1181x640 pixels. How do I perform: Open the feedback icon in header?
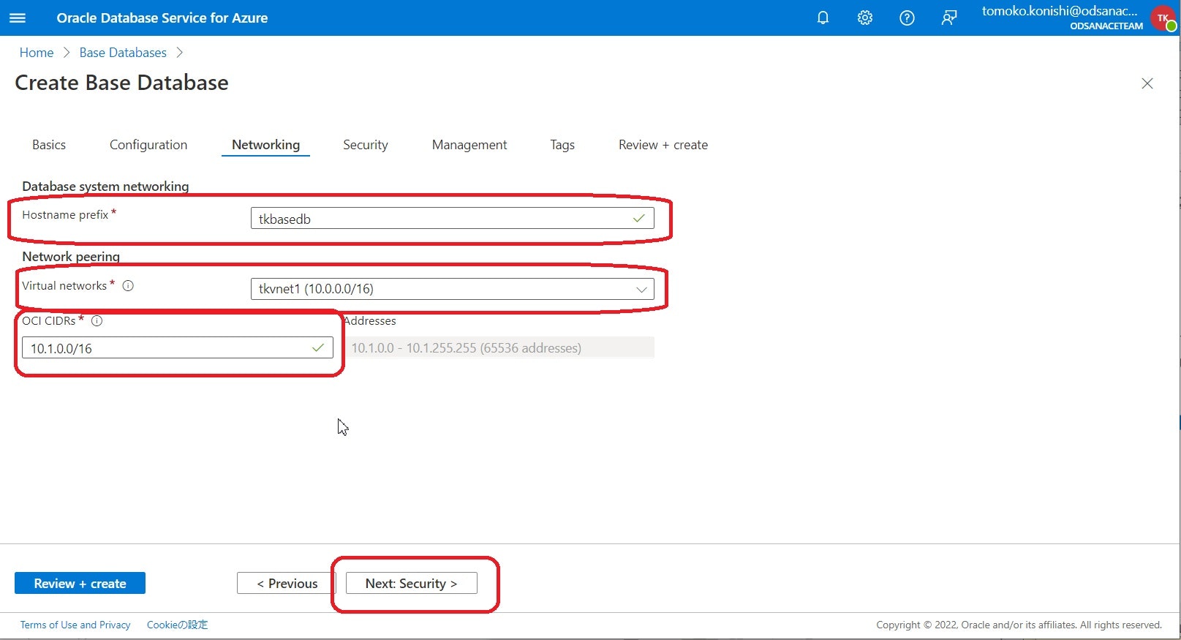(x=949, y=18)
